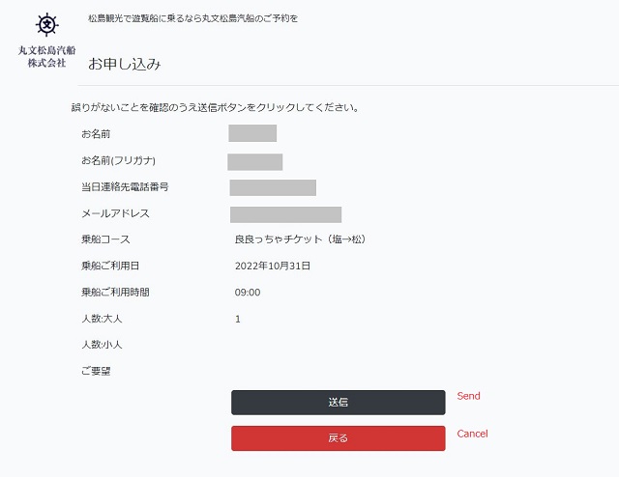Viewport: 619px width, 477px height.
Task: Click the お申し込み page heading
Action: [x=125, y=64]
